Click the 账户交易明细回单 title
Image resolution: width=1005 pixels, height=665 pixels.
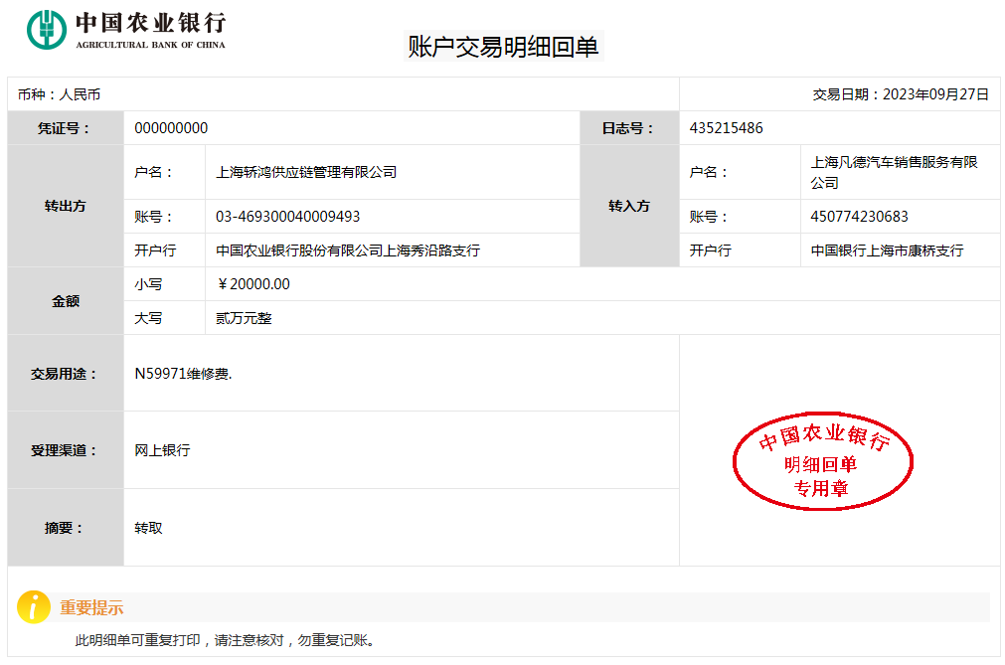point(504,47)
